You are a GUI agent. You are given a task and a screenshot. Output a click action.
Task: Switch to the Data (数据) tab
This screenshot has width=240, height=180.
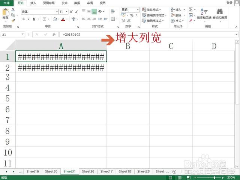point(77,3)
